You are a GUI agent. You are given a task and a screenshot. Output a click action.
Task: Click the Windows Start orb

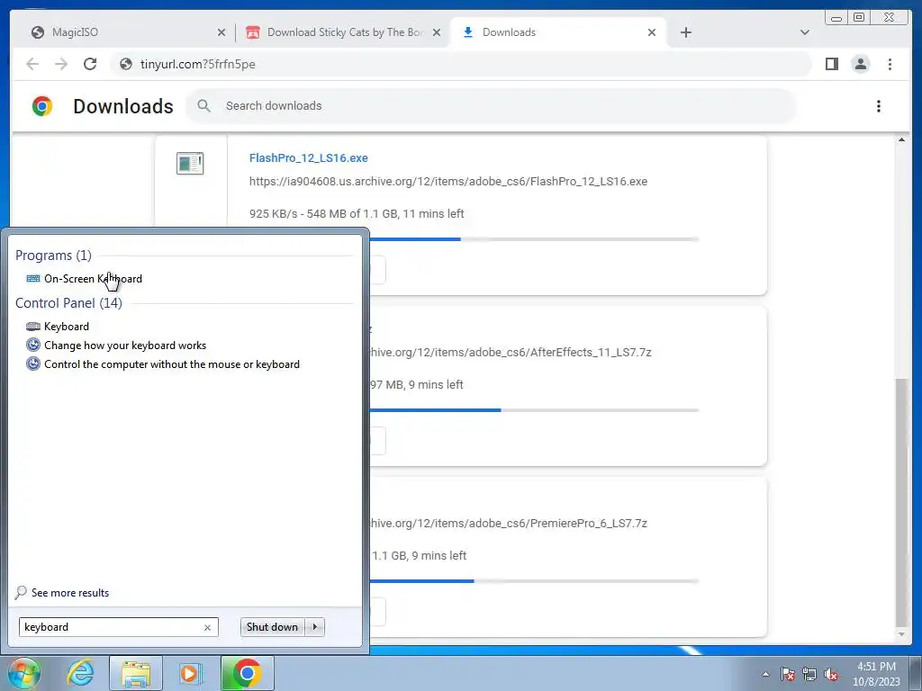(23, 673)
